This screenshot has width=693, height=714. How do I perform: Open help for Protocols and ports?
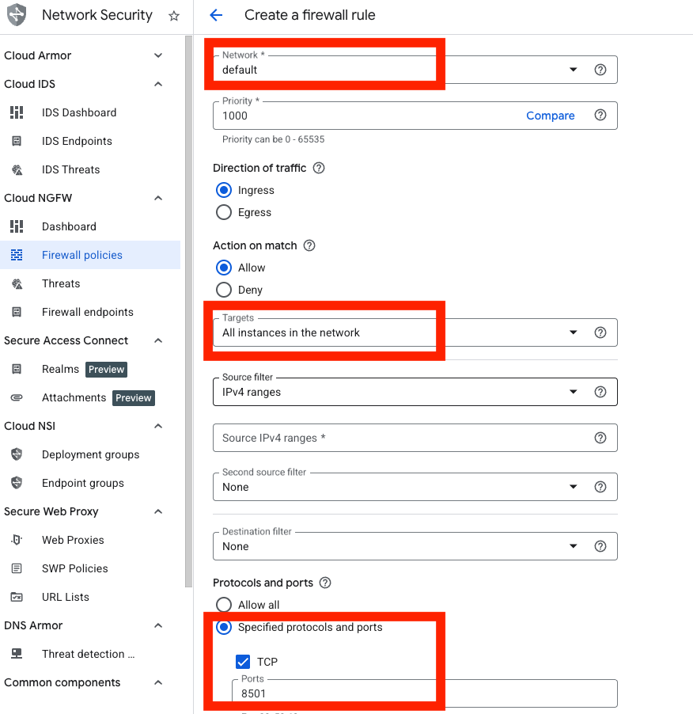point(325,583)
